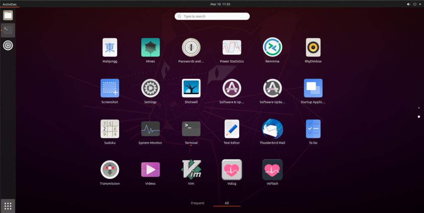Open the Mahjongg game icon
Viewport: 424px width, 213px height.
(110, 48)
